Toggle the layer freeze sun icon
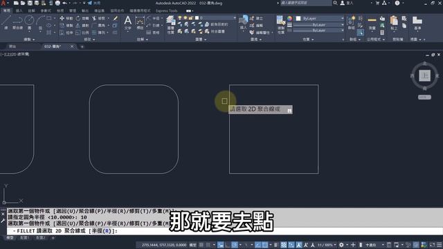Screen dimensions: 443x249 [x=186, y=18]
